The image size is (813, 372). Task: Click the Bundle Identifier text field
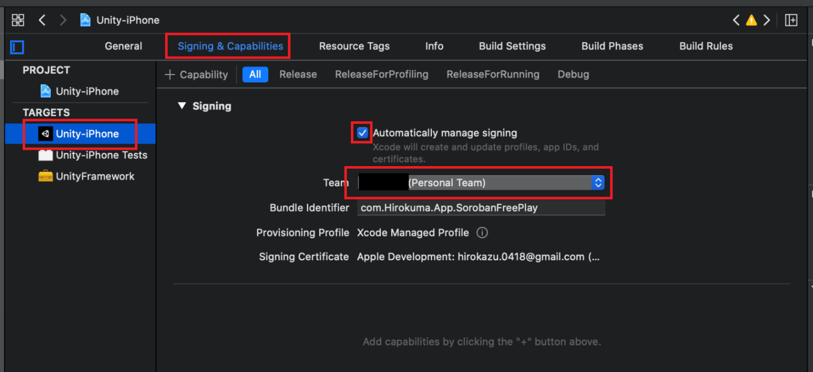pos(480,207)
